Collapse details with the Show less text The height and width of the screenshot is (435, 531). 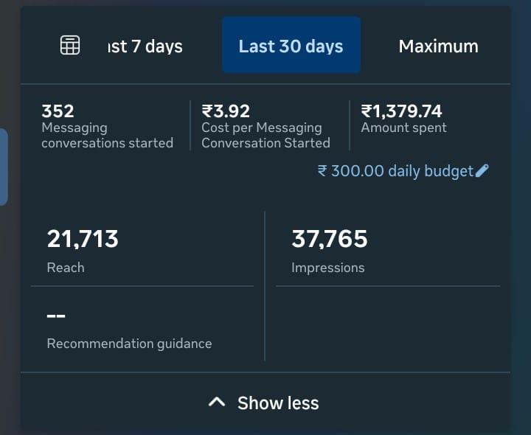pyautogui.click(x=278, y=403)
